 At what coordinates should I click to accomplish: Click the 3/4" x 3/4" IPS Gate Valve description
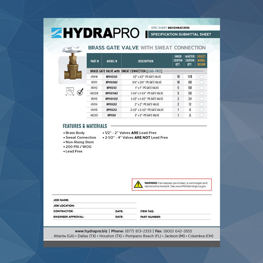(x=147, y=82)
